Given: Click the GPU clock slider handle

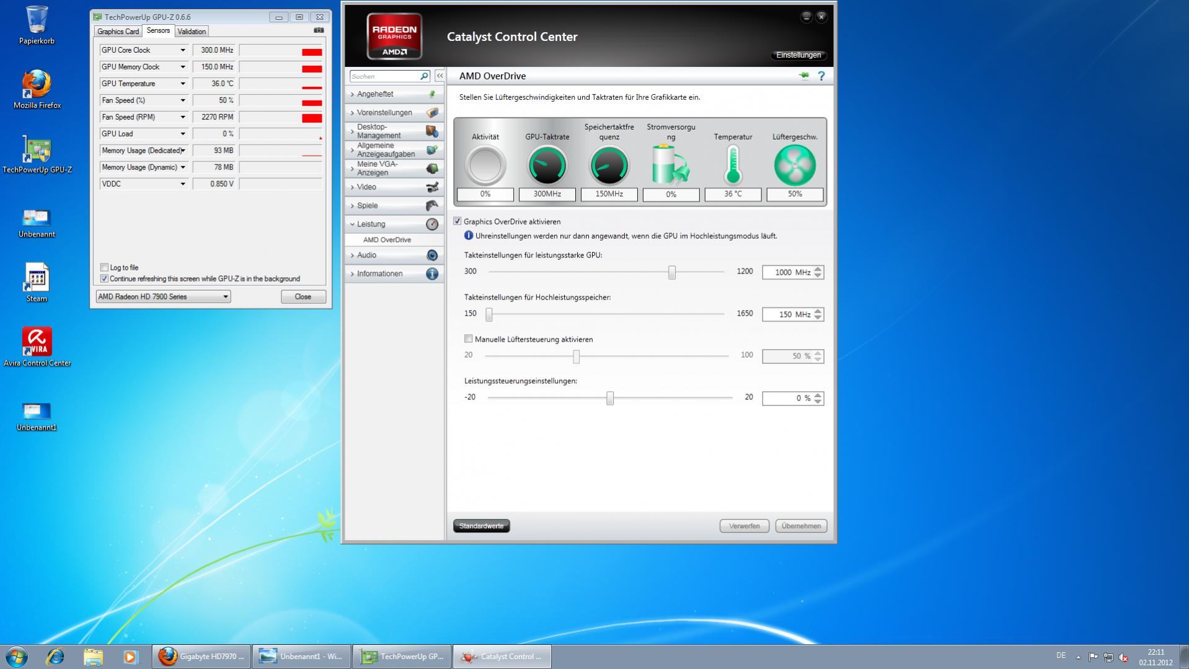Looking at the screenshot, I should coord(672,272).
